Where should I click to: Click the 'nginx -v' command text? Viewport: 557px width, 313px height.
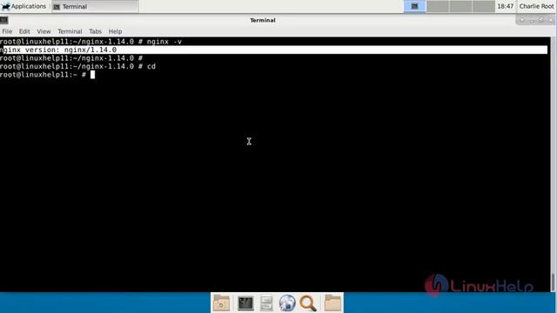point(164,42)
